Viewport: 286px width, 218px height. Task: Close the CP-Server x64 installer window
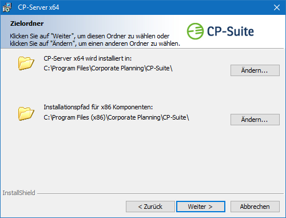[277, 7]
